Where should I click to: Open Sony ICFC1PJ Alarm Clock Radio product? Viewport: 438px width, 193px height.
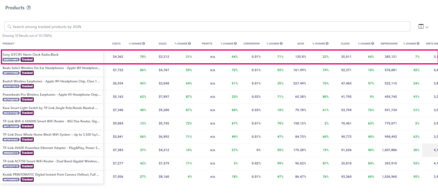click(31, 55)
